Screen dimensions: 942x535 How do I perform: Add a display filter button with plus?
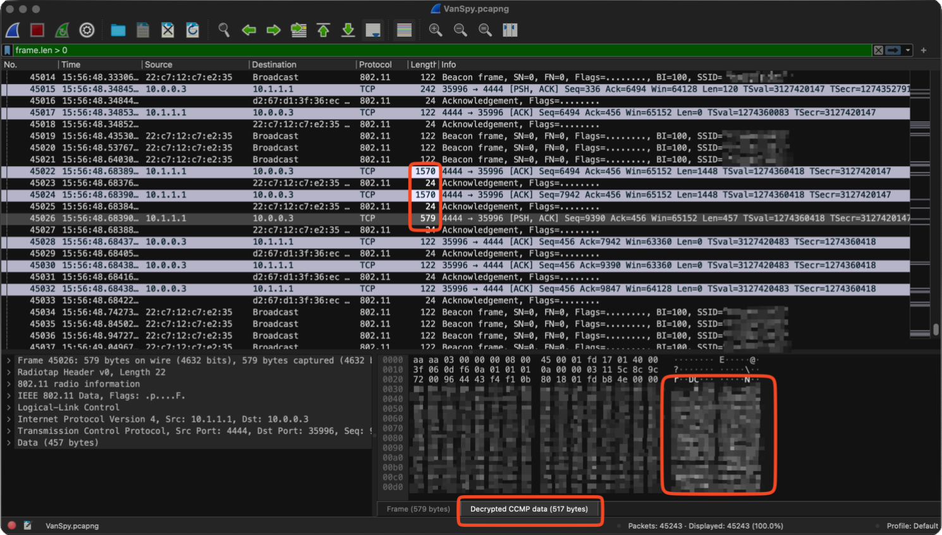click(x=924, y=50)
